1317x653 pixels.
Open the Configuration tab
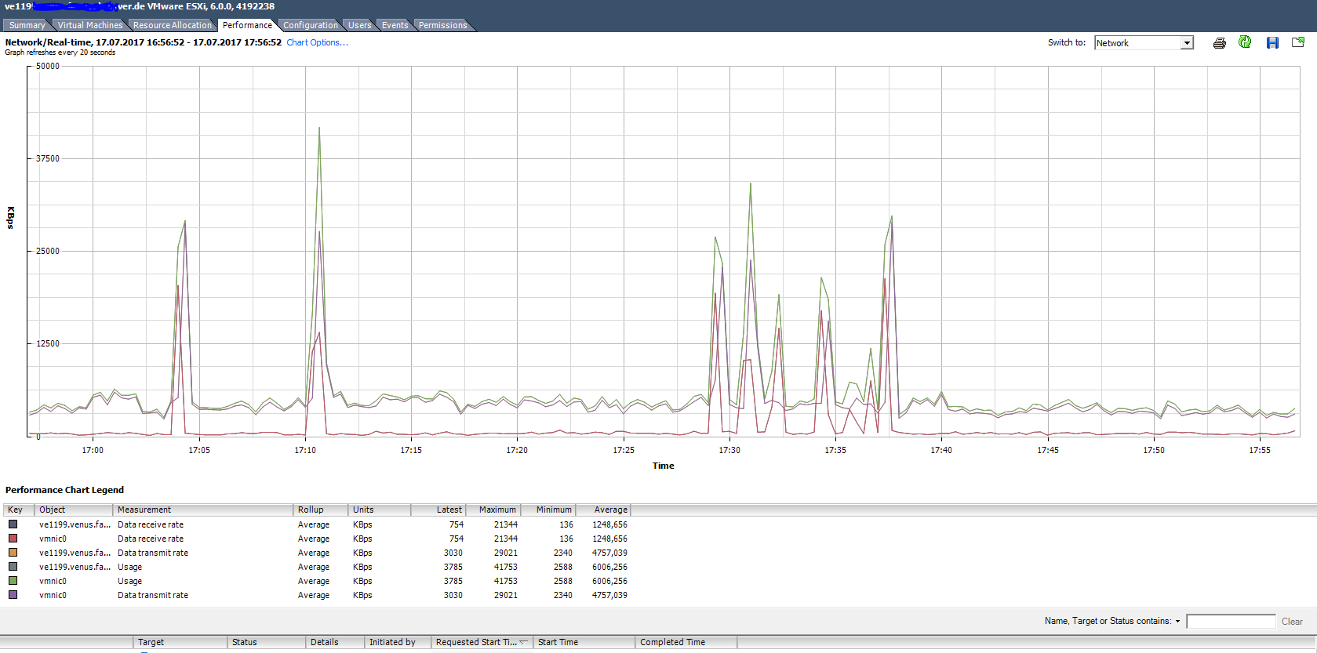[x=311, y=25]
